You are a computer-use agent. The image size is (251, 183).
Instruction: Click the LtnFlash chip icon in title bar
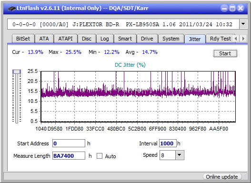tap(12, 9)
